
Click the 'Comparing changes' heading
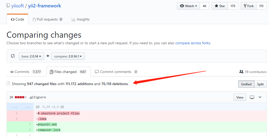44,35
